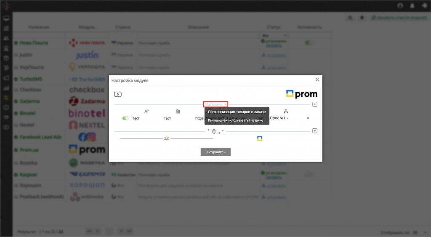The image size is (431, 237).
Task: Edit the https://lp-crm.biz/ URL field
Action: pyautogui.click(x=209, y=118)
